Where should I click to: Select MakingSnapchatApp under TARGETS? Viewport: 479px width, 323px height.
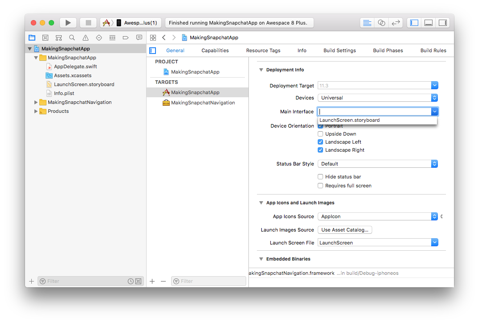point(195,92)
